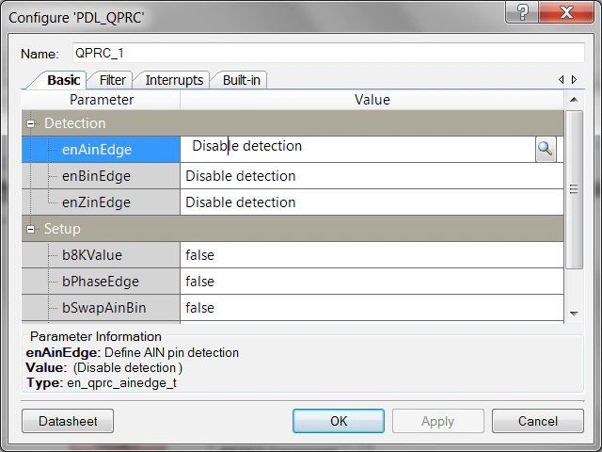This screenshot has width=602, height=452.
Task: Collapse the Detection group
Action: 30,123
